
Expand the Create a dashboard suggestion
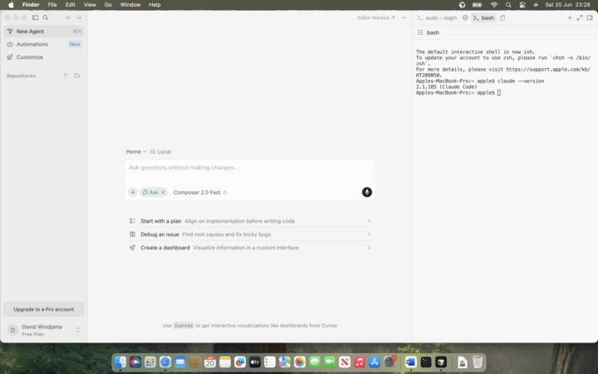point(250,248)
